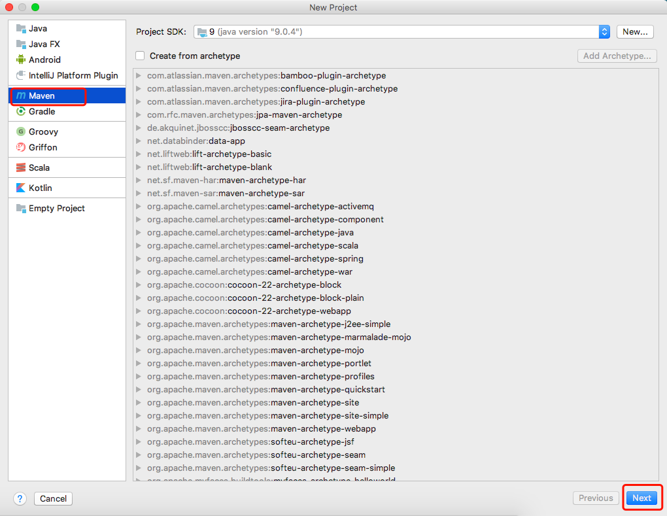This screenshot has width=667, height=516.
Task: Select maven-archetype-portlet row
Action: coord(396,363)
